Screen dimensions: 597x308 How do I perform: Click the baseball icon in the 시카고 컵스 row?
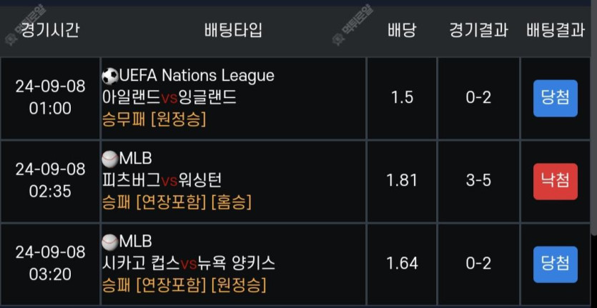point(110,242)
